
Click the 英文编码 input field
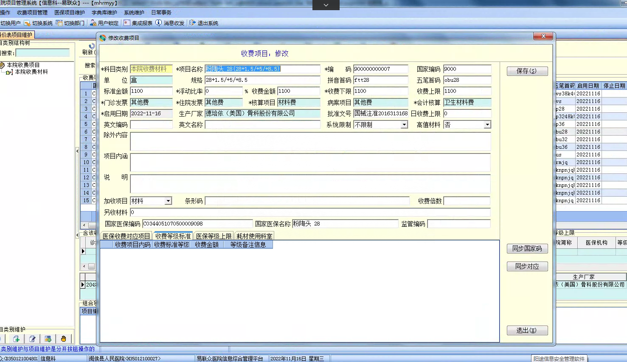151,125
